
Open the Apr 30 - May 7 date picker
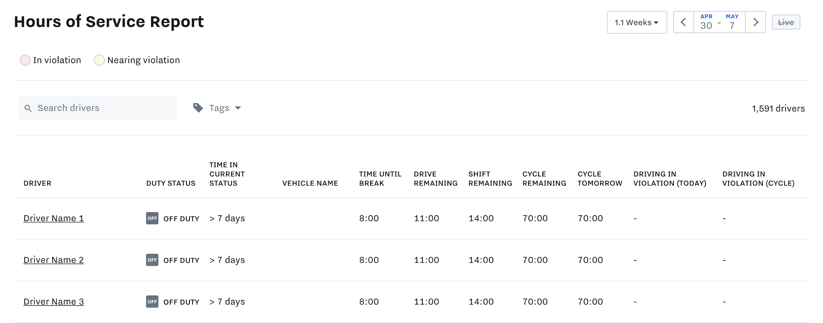tap(719, 22)
